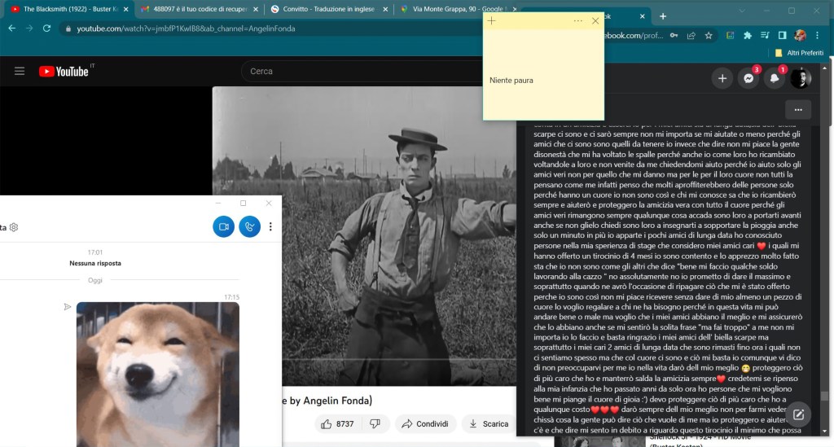This screenshot has height=447, width=834.
Task: Start a video call in chat
Action: click(223, 227)
